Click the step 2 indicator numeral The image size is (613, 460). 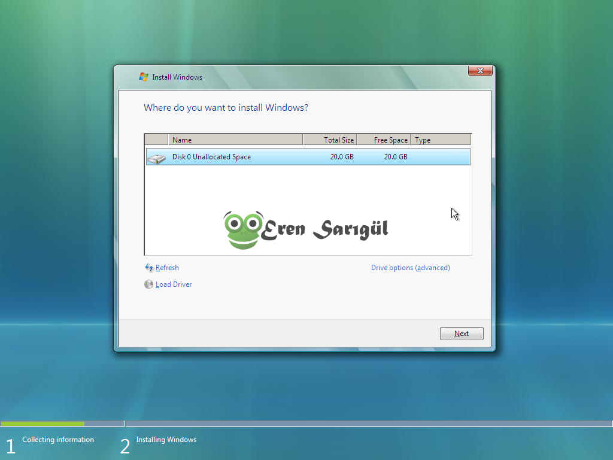coord(125,446)
